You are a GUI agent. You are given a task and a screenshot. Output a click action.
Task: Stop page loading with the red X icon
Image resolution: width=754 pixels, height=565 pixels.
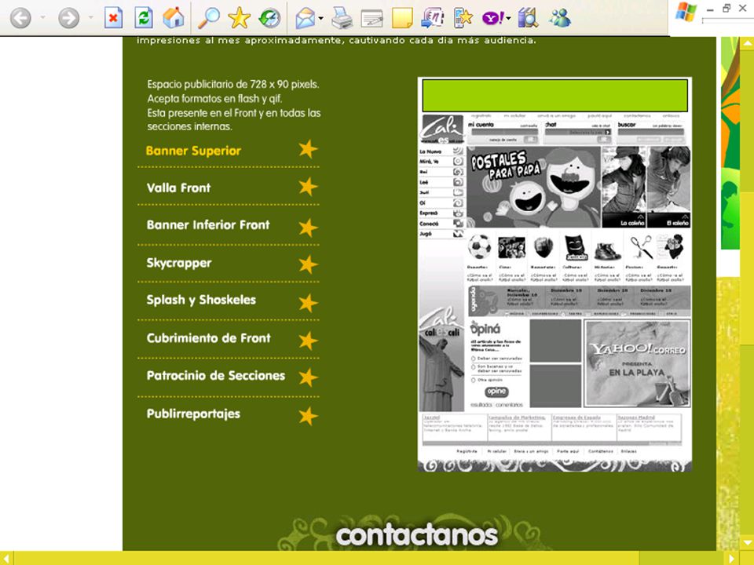click(113, 18)
